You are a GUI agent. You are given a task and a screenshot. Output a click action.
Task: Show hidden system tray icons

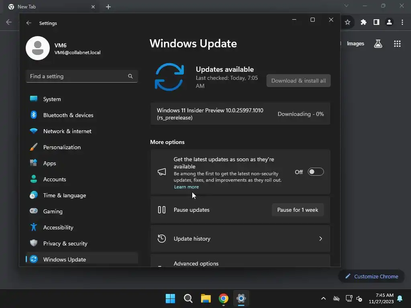pyautogui.click(x=324, y=298)
